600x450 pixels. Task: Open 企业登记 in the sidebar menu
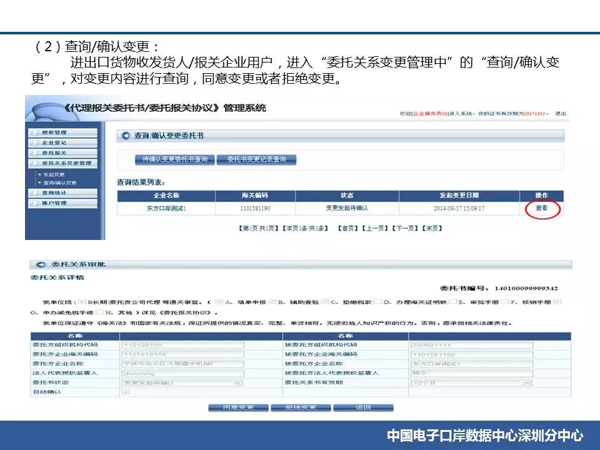[62, 142]
